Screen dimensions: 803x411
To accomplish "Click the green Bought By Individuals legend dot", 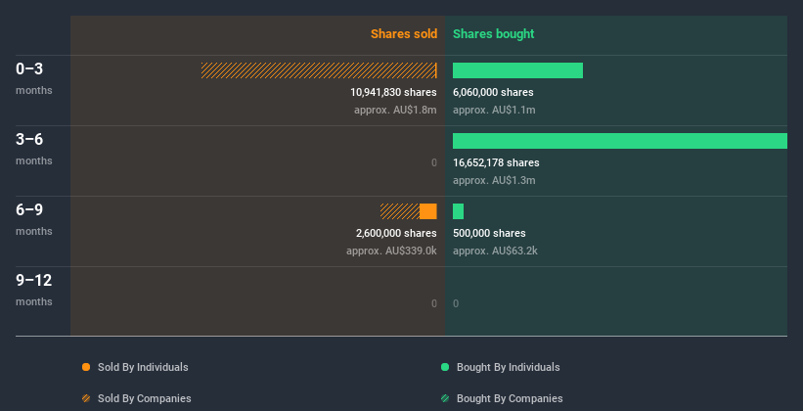I will 445,367.
